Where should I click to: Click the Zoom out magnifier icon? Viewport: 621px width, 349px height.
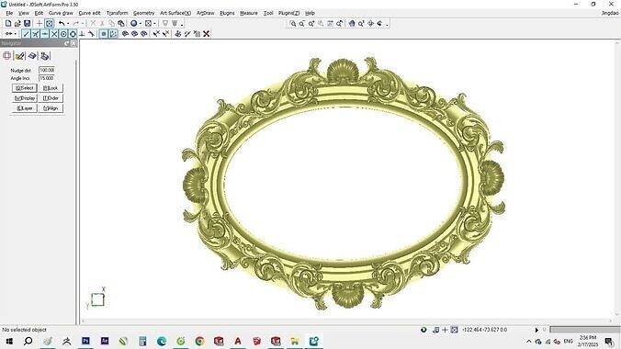click(302, 24)
